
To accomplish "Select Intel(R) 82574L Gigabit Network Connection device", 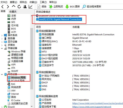I will [x=59, y=19].
